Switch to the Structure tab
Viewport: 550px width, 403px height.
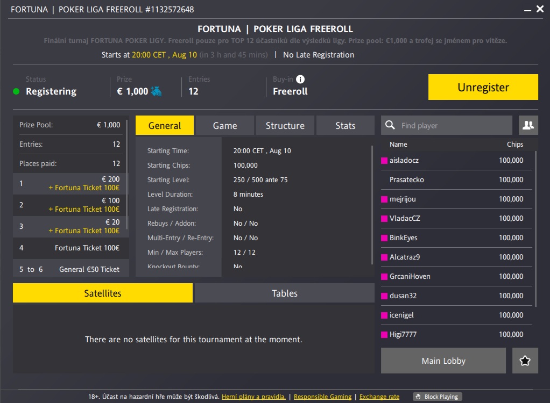pos(285,125)
